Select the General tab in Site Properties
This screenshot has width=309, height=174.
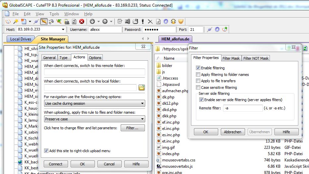(x=49, y=58)
